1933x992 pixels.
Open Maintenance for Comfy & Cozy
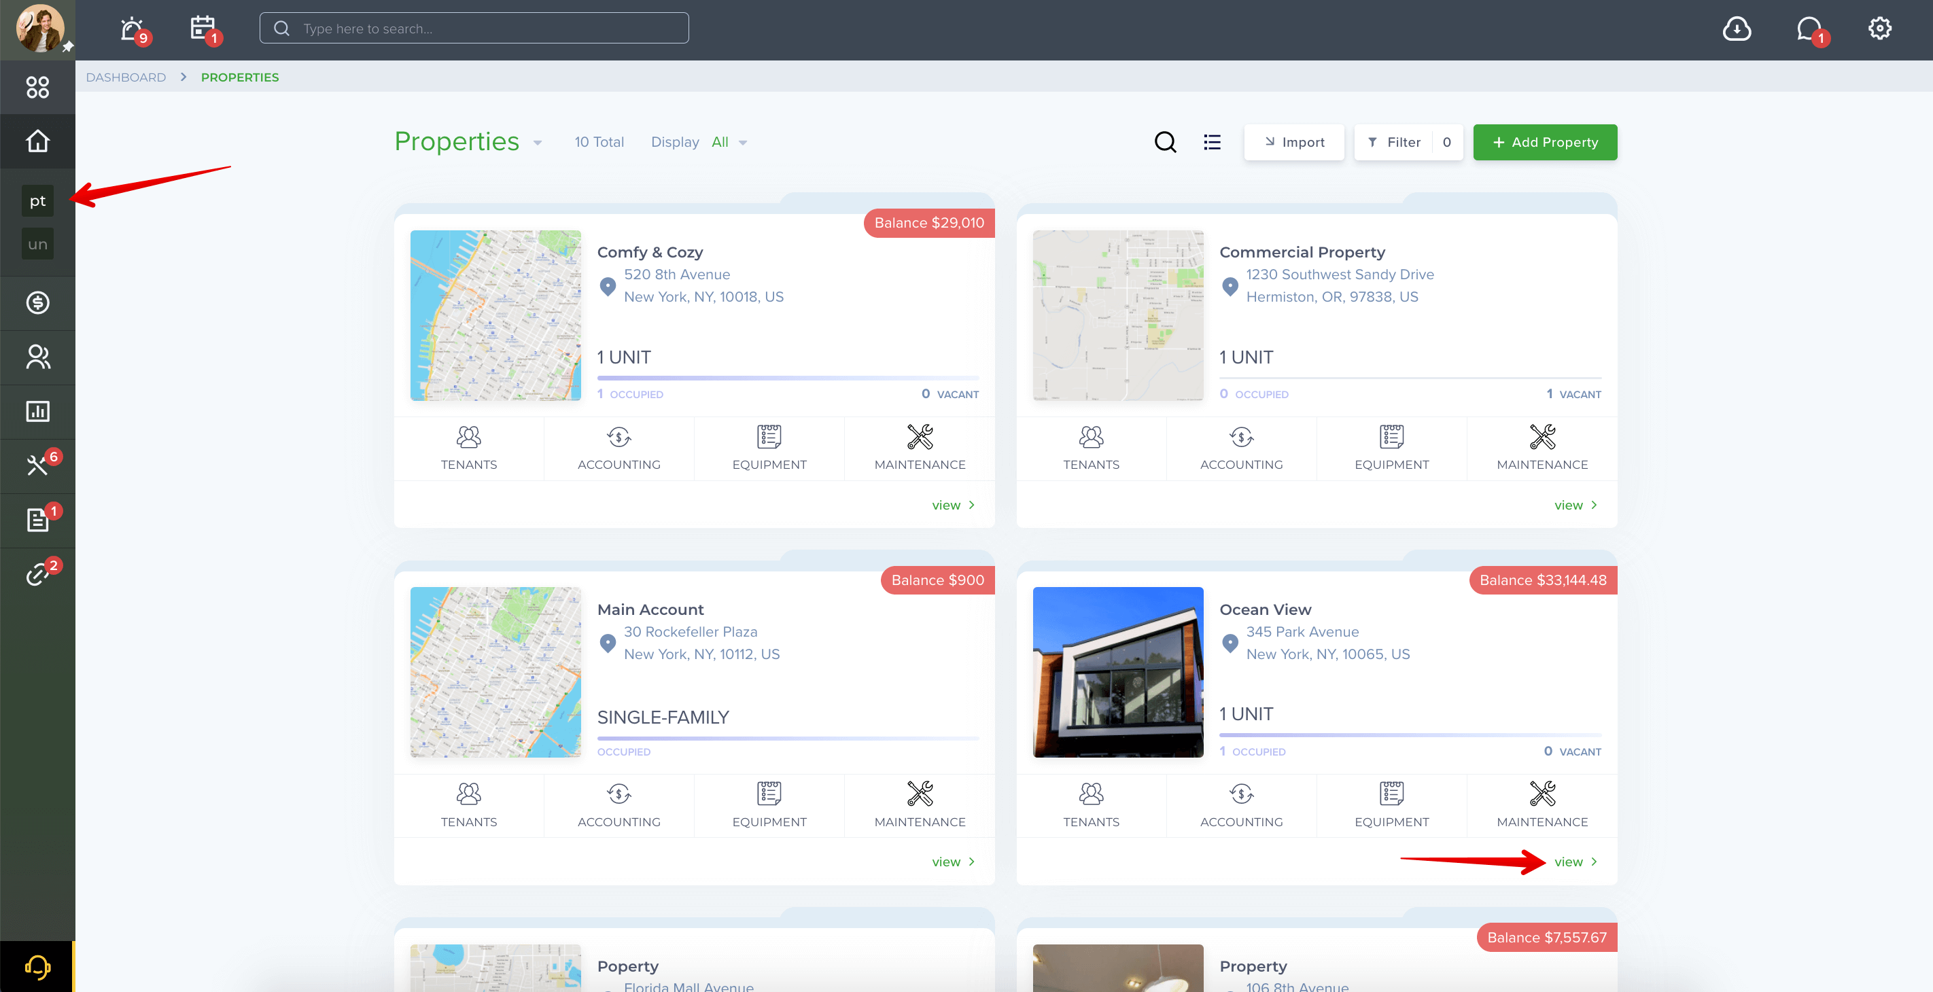click(x=919, y=448)
